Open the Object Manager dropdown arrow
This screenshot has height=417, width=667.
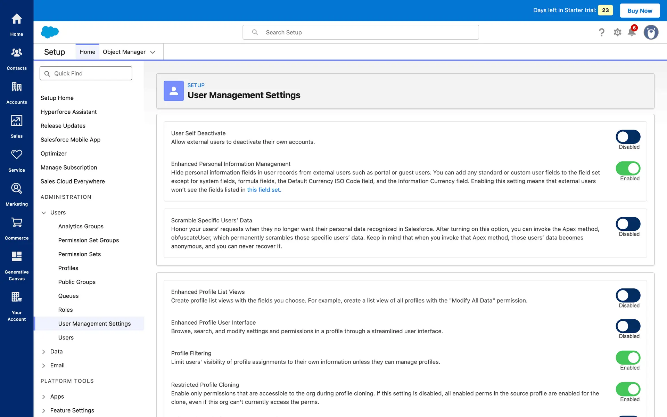153,52
